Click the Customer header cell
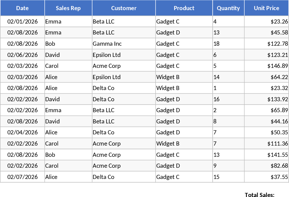This screenshot has width=289, height=197. [x=124, y=8]
